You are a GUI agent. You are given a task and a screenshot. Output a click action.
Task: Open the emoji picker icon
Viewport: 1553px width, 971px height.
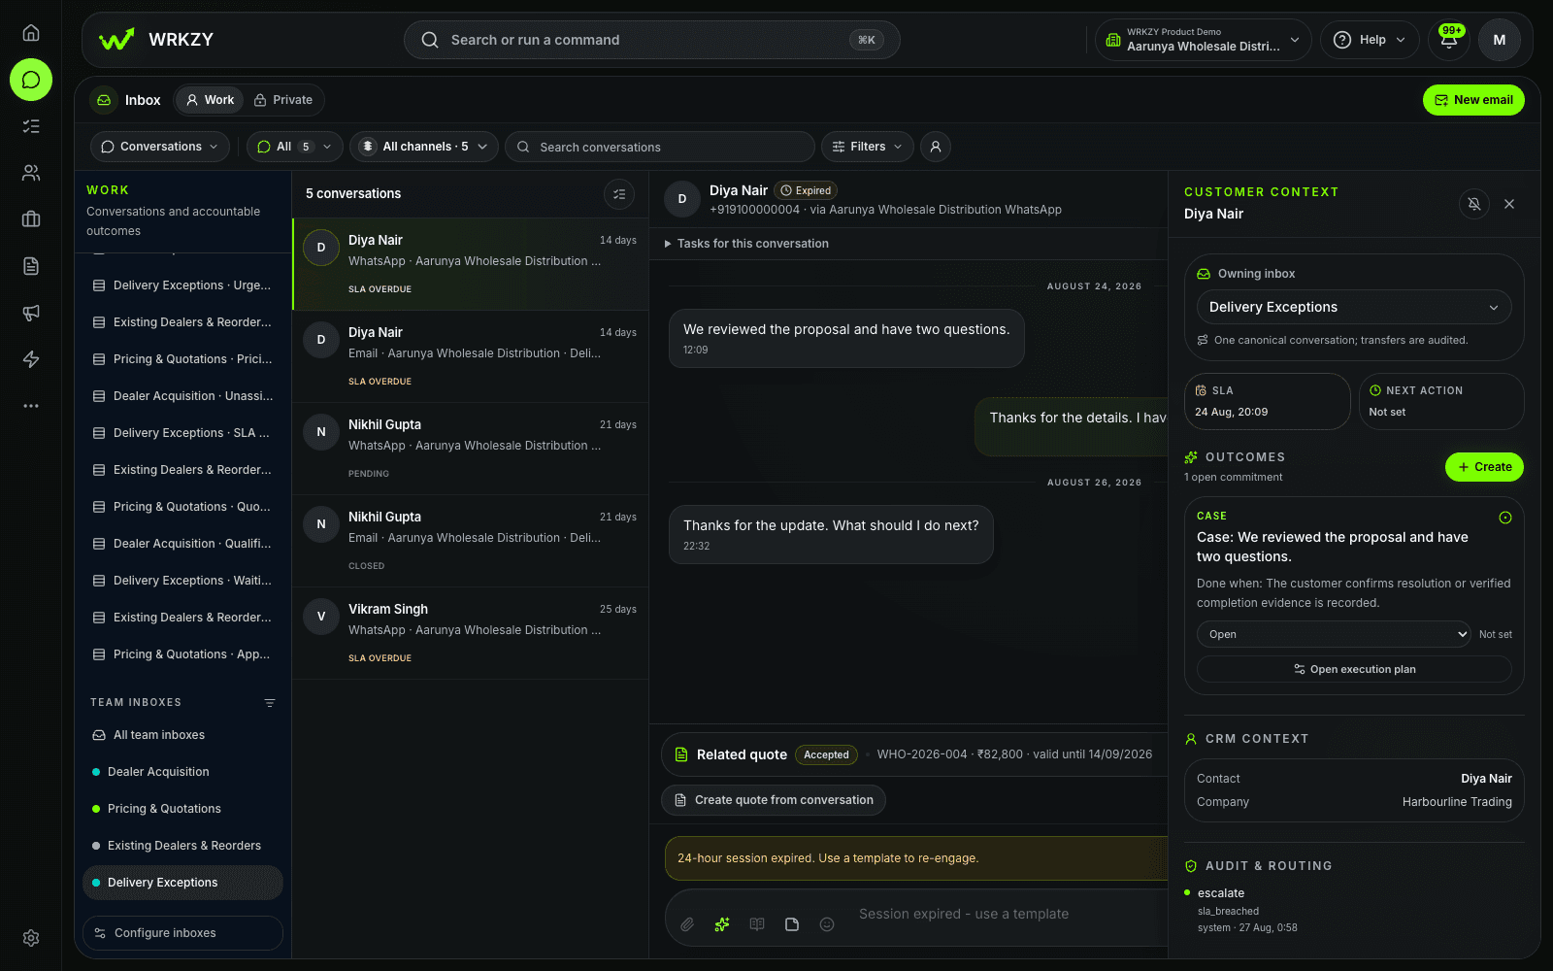click(x=827, y=924)
